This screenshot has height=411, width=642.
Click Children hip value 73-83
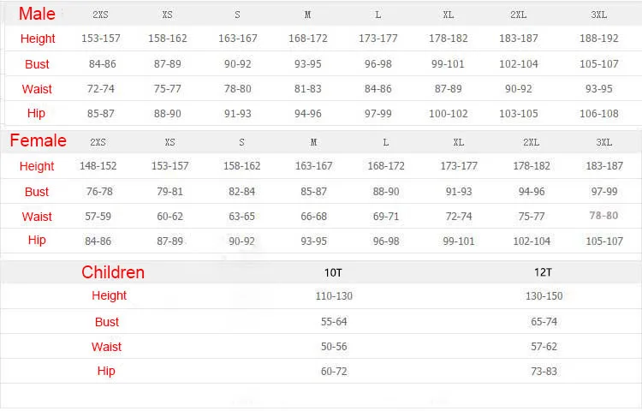(x=544, y=372)
